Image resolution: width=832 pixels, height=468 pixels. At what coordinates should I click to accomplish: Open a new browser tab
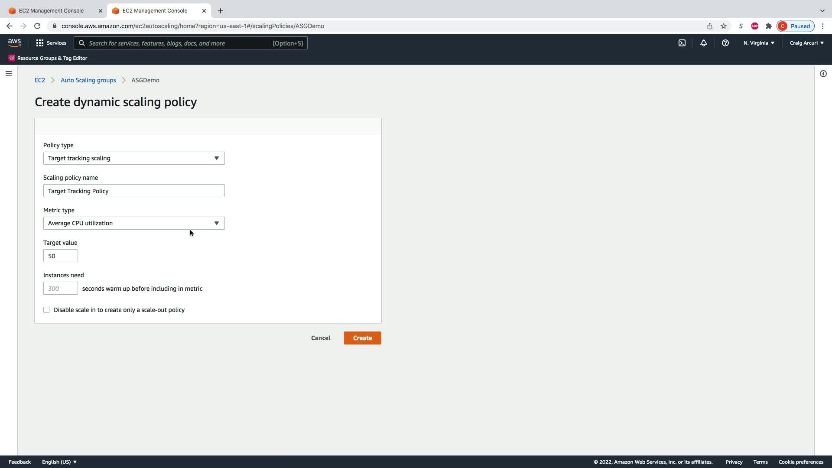(x=221, y=10)
